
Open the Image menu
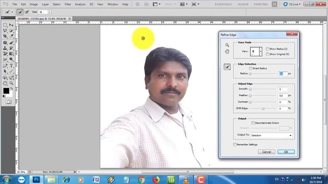(x=34, y=4)
